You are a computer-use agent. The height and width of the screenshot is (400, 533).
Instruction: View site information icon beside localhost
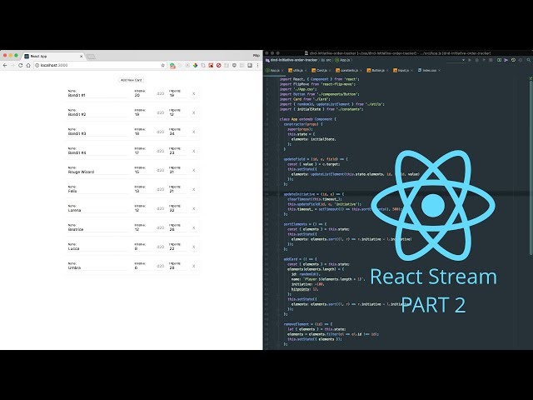[x=37, y=65]
